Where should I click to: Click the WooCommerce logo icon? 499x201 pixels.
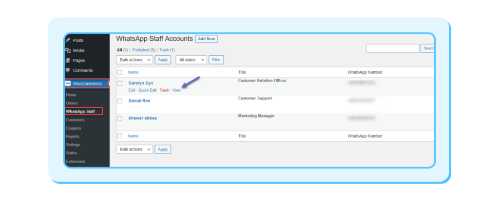tap(68, 84)
